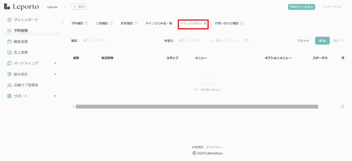Click the sales management chart icon
The height and width of the screenshot is (161, 352).
click(x=10, y=53)
